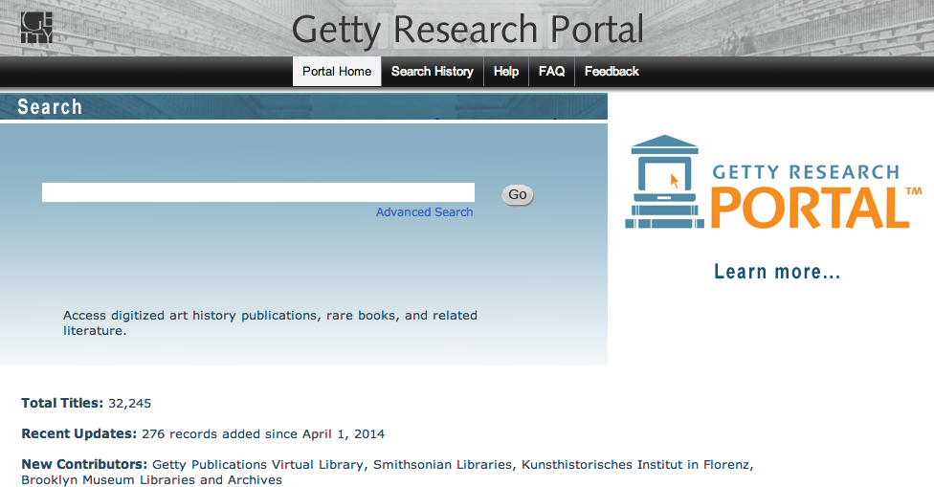Click the Getty Research Portal page title
Image resolution: width=934 pixels, height=487 pixels.
click(x=468, y=29)
